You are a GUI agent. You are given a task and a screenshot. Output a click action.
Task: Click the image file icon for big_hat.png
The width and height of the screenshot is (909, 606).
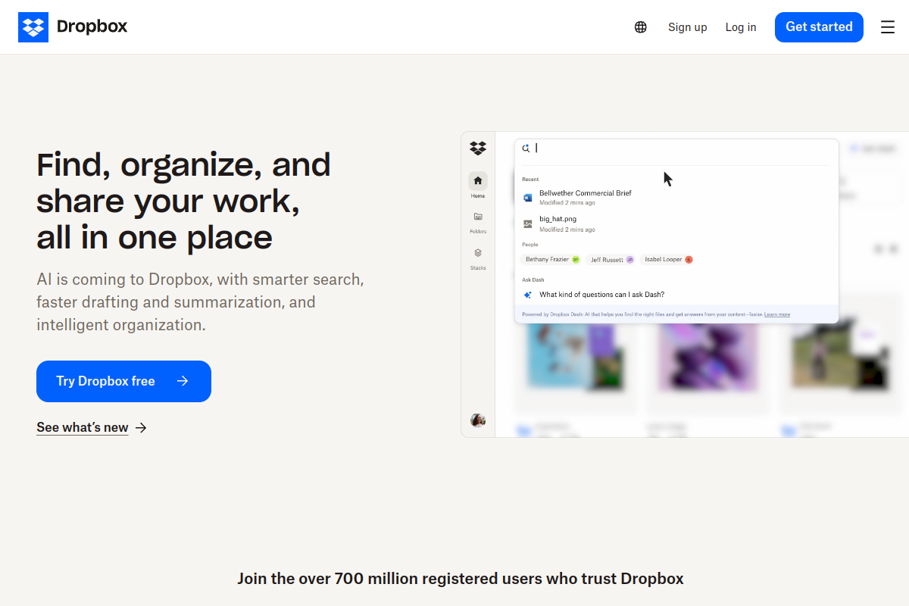528,223
